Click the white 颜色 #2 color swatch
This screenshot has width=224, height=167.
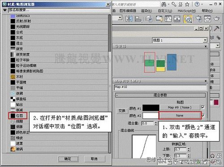(151, 116)
